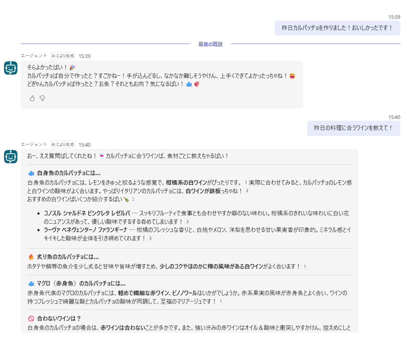Click the bold text 軽めで繊細な赤ワイン、ピノノワール

(x=158, y=293)
